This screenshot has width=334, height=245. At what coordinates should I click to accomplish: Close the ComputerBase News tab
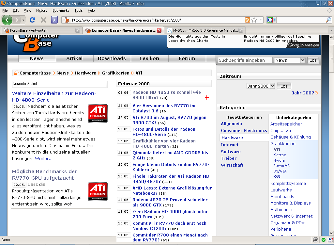159,30
